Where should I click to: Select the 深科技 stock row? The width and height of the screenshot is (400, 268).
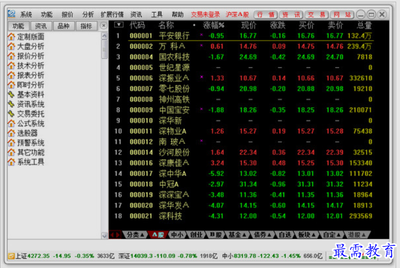[243, 216]
